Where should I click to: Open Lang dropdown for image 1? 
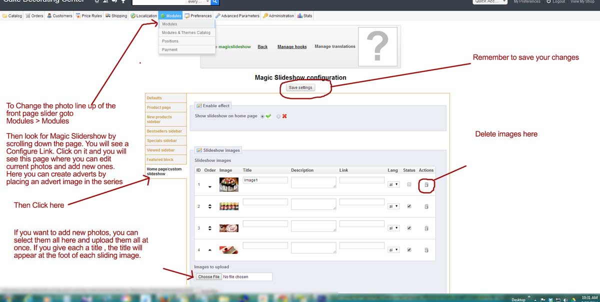[x=393, y=185]
